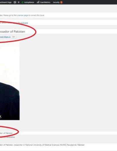
Task: Focus the alternative text field
Action: click(58, 133)
